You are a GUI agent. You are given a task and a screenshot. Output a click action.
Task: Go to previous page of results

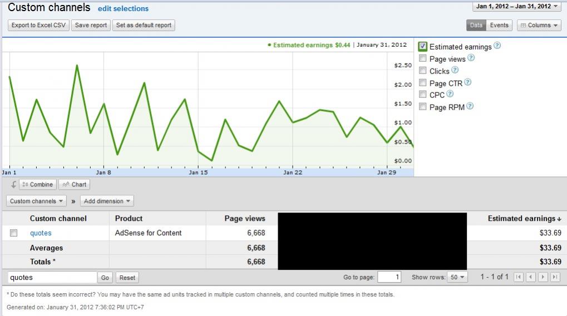tap(531, 277)
